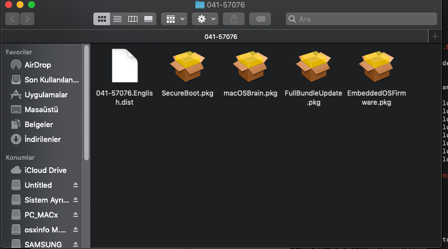This screenshot has width=448, height=249.
Task: Go back to previous folder
Action: (12, 19)
